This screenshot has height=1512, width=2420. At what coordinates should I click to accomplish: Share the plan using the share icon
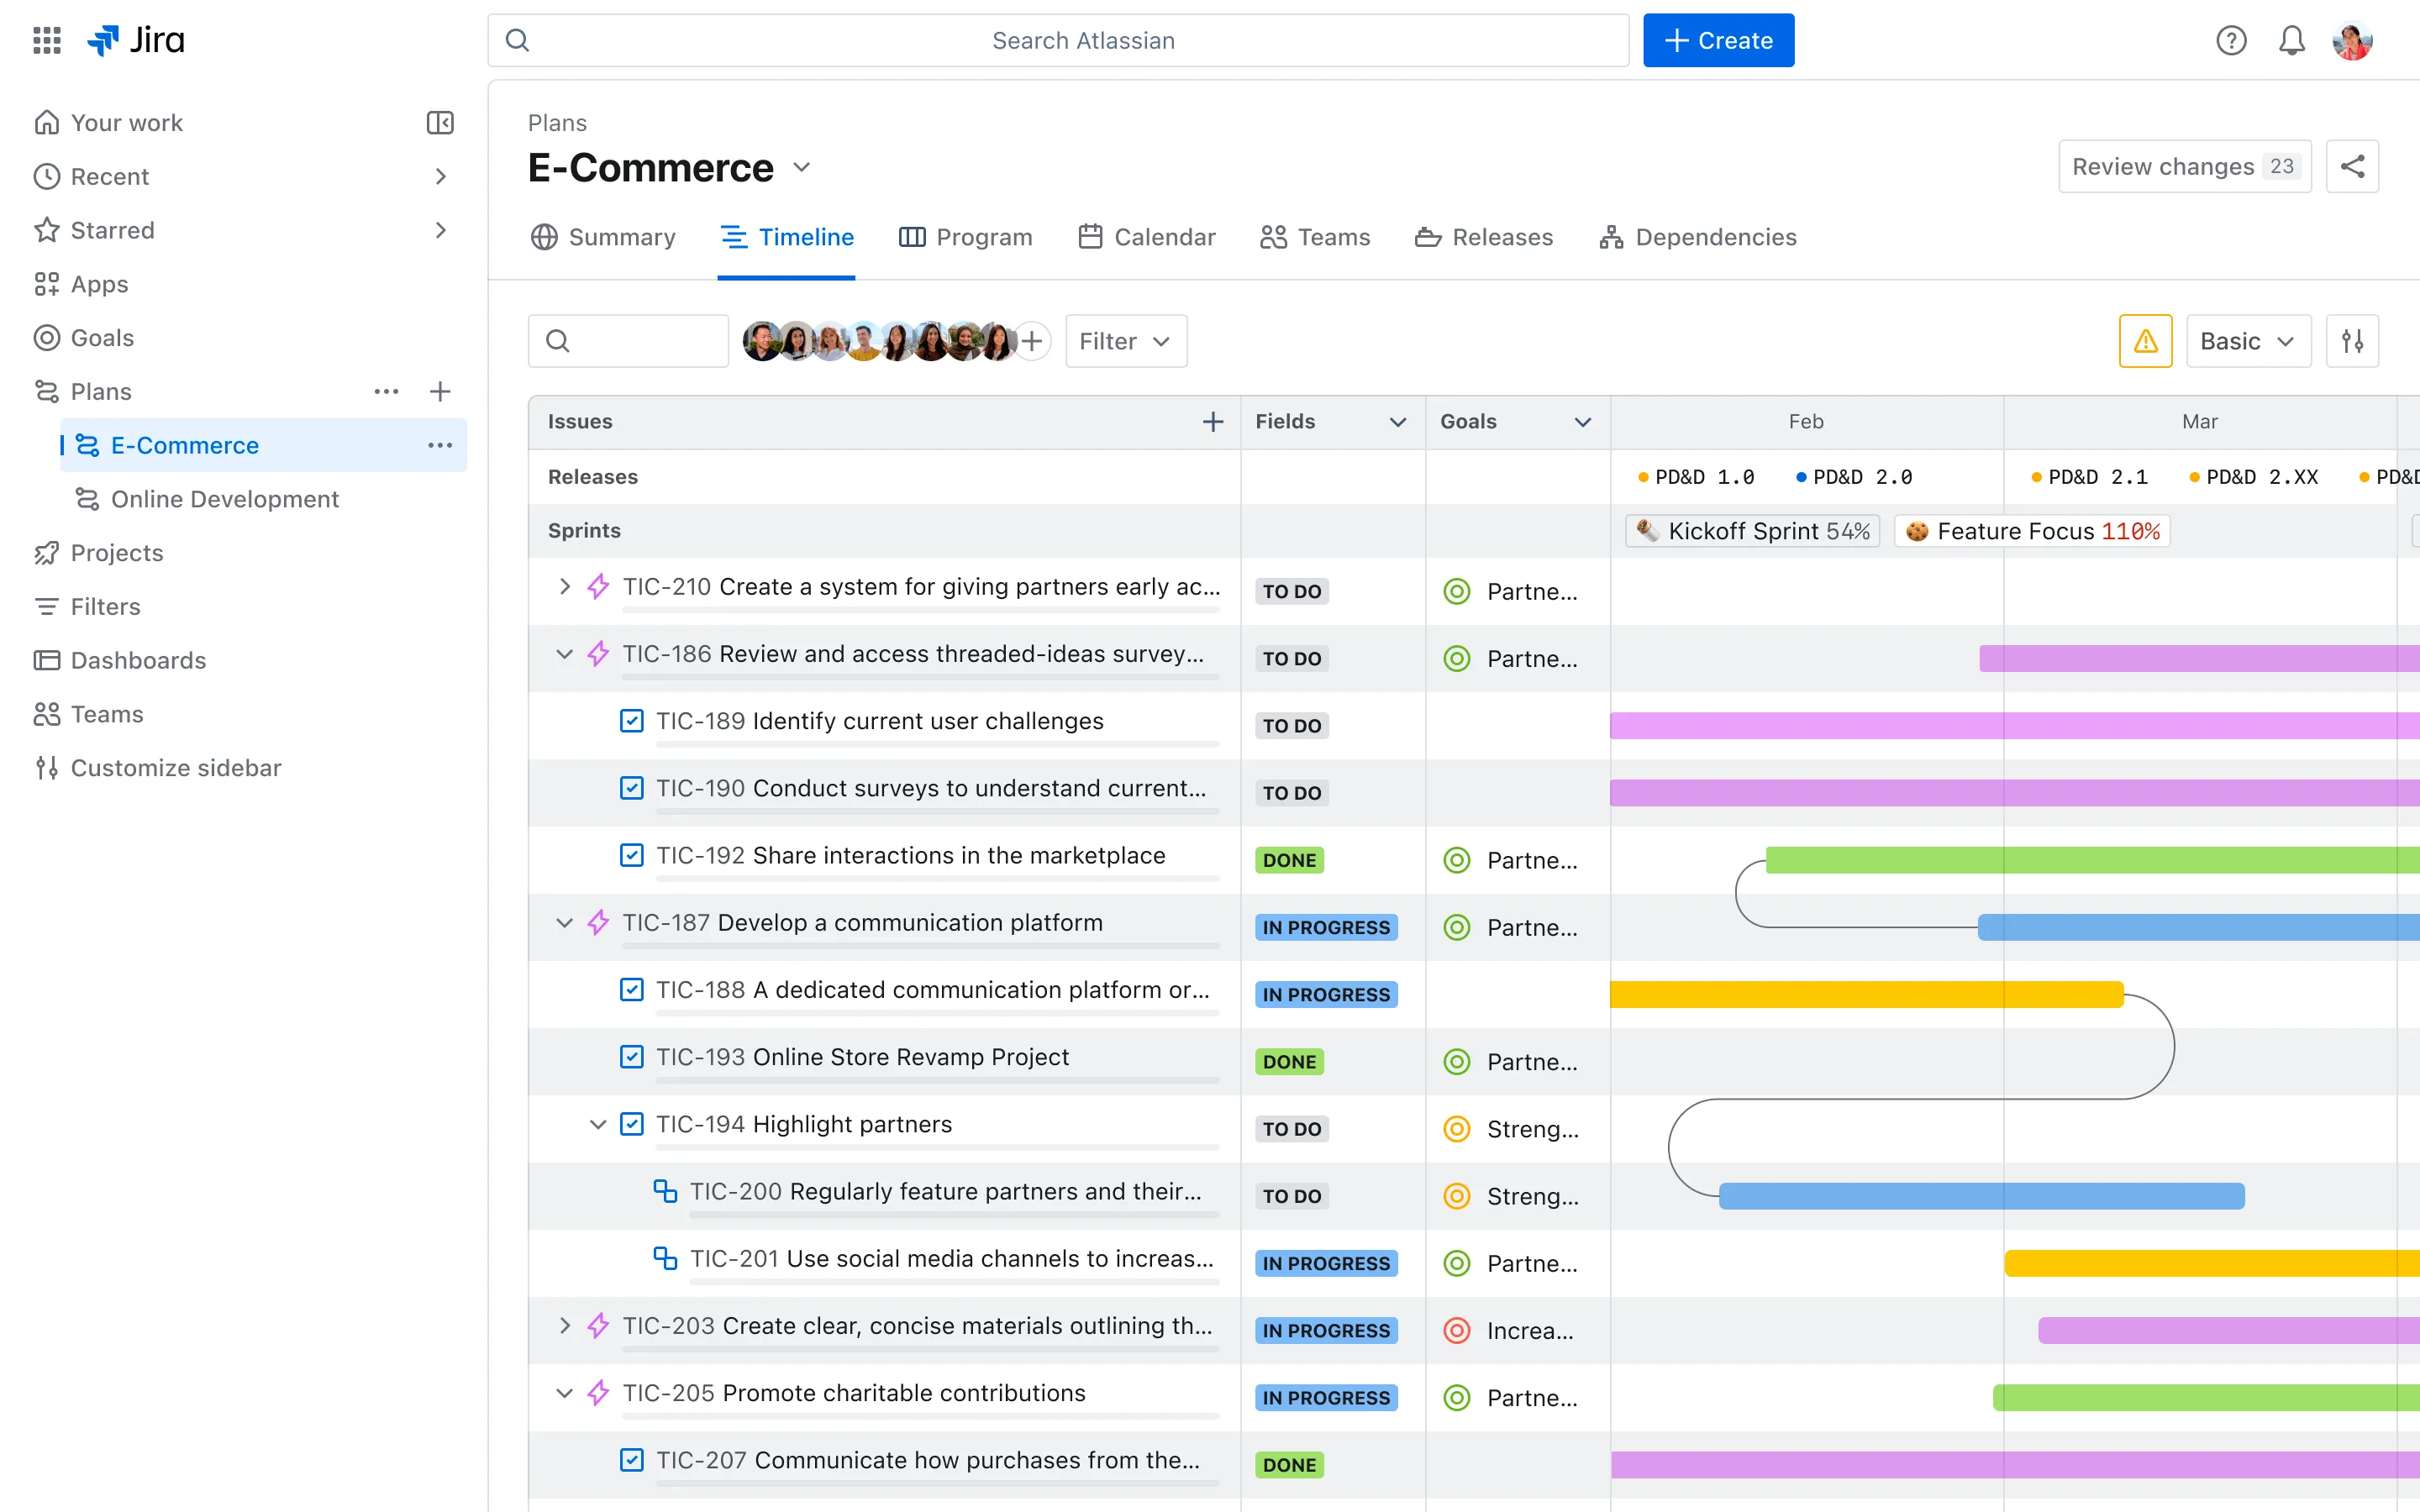2352,166
